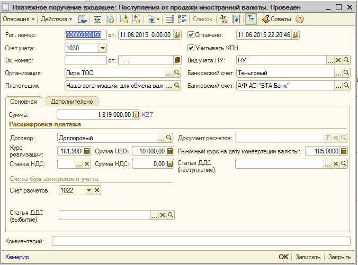The image size is (358, 265).
Task: Clear the Вид учета НУ field with X
Action: coord(338,60)
